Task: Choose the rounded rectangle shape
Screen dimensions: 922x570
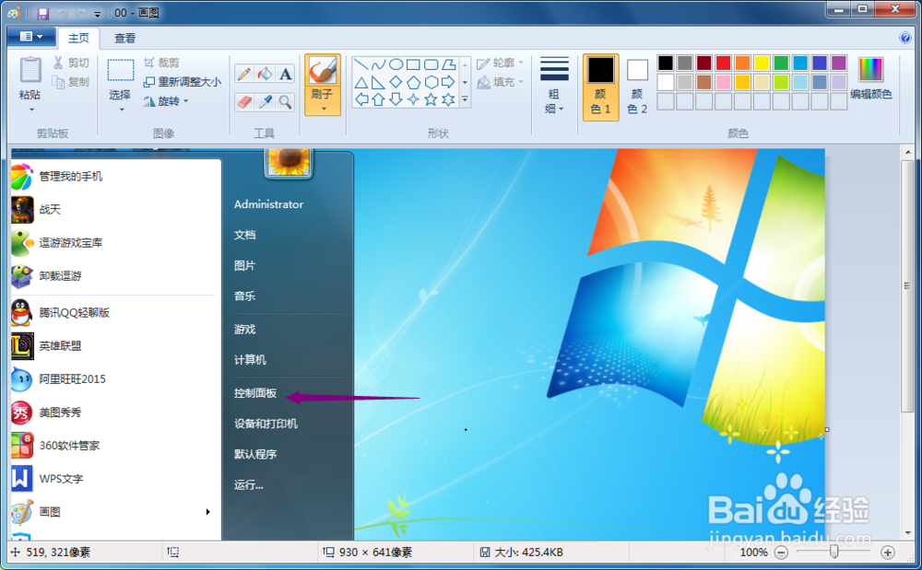Action: coord(431,64)
